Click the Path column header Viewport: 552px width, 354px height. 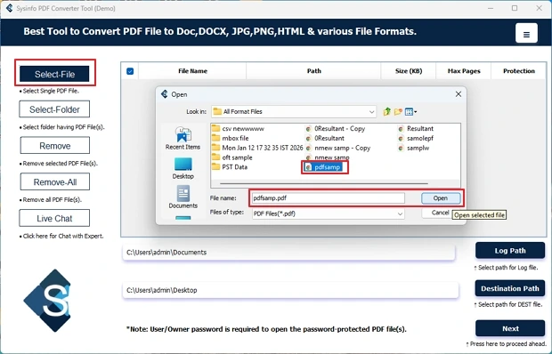pyautogui.click(x=313, y=71)
